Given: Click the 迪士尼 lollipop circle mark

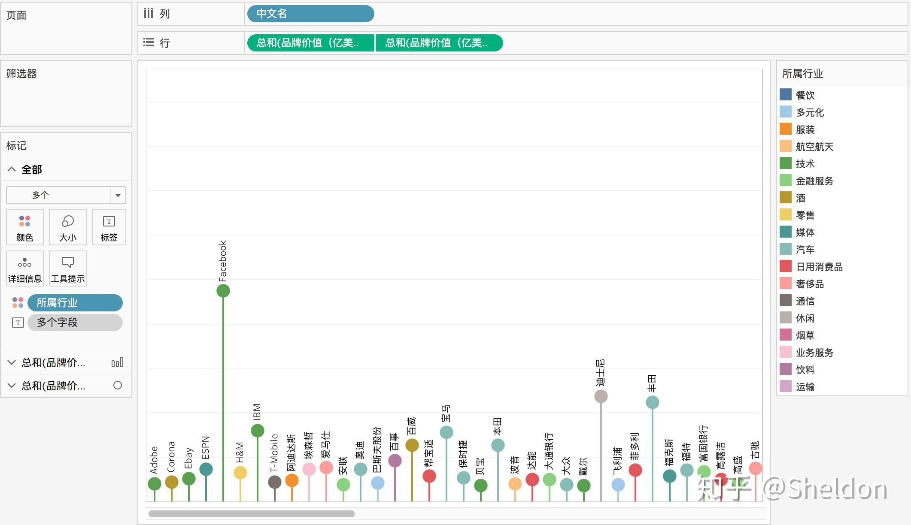Looking at the screenshot, I should pyautogui.click(x=601, y=396).
